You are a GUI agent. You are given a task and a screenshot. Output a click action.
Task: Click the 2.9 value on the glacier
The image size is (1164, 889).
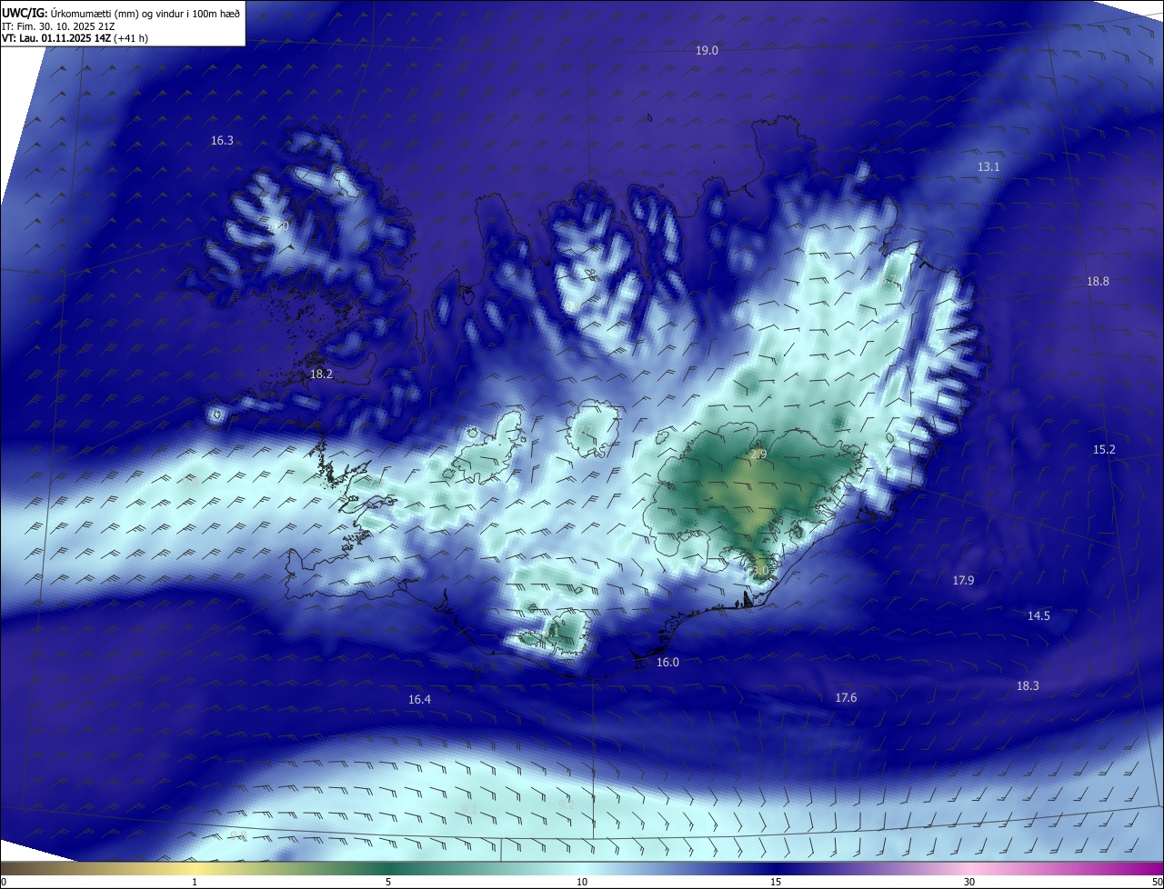pyautogui.click(x=758, y=454)
